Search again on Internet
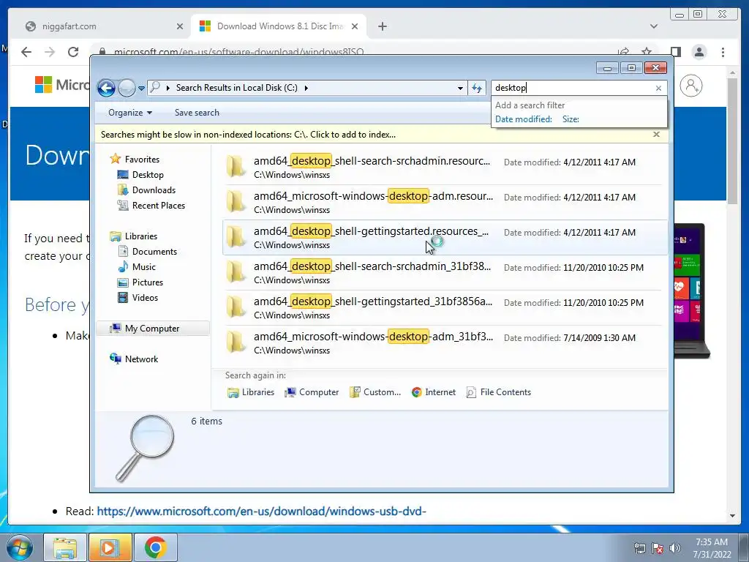Image resolution: width=749 pixels, height=562 pixels. [x=433, y=392]
